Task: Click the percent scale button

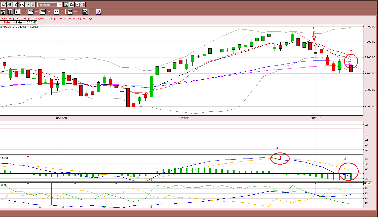Action: [x=33, y=5]
